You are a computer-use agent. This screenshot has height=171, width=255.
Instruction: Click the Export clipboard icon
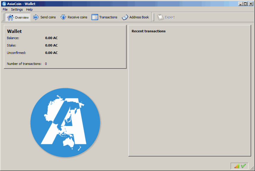[160, 17]
